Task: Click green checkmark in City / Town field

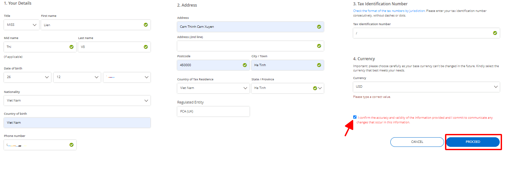Action: (x=319, y=65)
